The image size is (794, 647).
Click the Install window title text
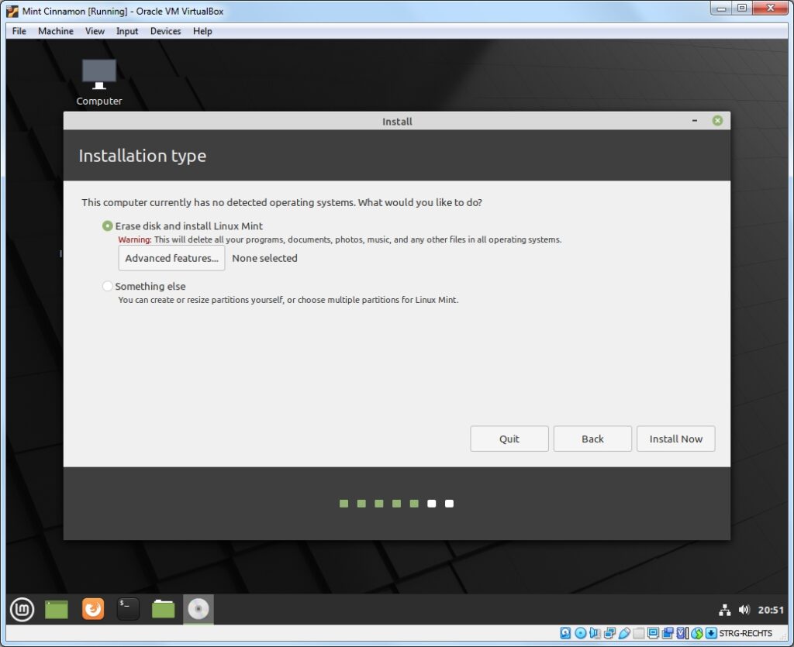point(397,122)
